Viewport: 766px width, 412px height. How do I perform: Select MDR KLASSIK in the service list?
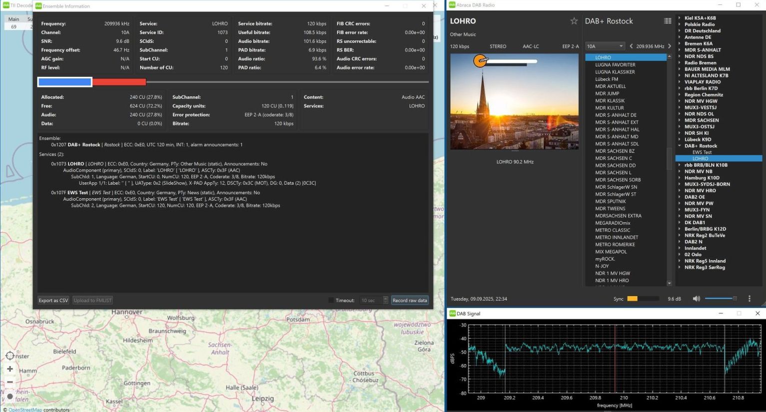610,101
